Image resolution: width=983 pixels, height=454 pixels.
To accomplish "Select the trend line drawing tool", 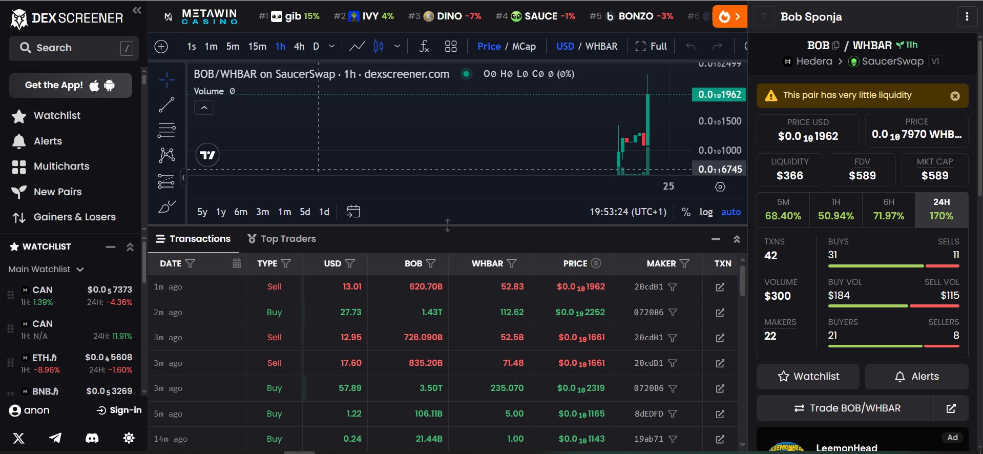I will (166, 105).
